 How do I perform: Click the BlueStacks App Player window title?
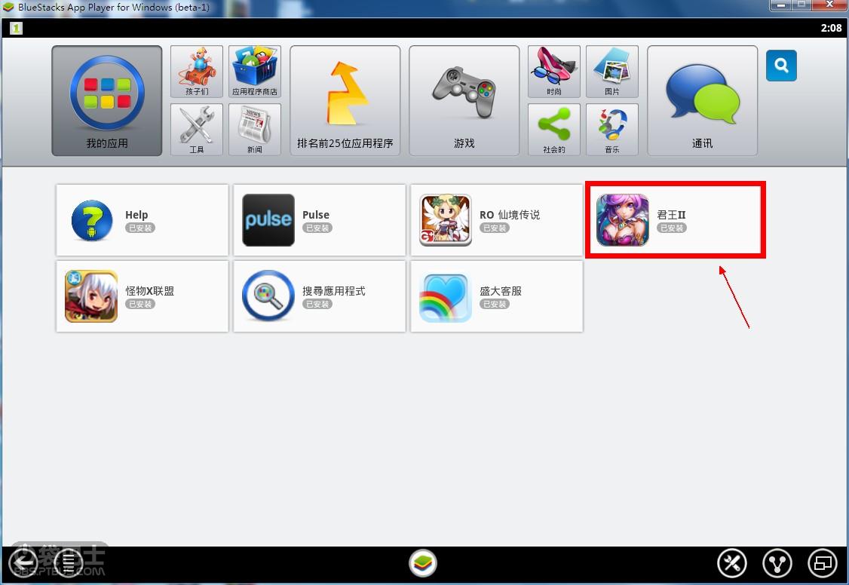tap(114, 8)
